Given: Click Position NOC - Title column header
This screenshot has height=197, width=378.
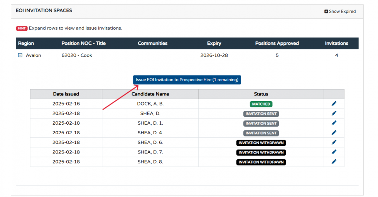Looking at the screenshot, I should [x=83, y=43].
